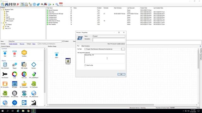The width and height of the screenshot is (202, 113).
Task: Toggle the Wait For Exit checkbox
Action: 85,65
